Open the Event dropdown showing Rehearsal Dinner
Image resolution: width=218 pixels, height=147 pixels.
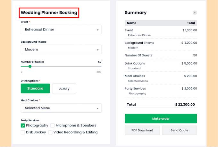61,30
